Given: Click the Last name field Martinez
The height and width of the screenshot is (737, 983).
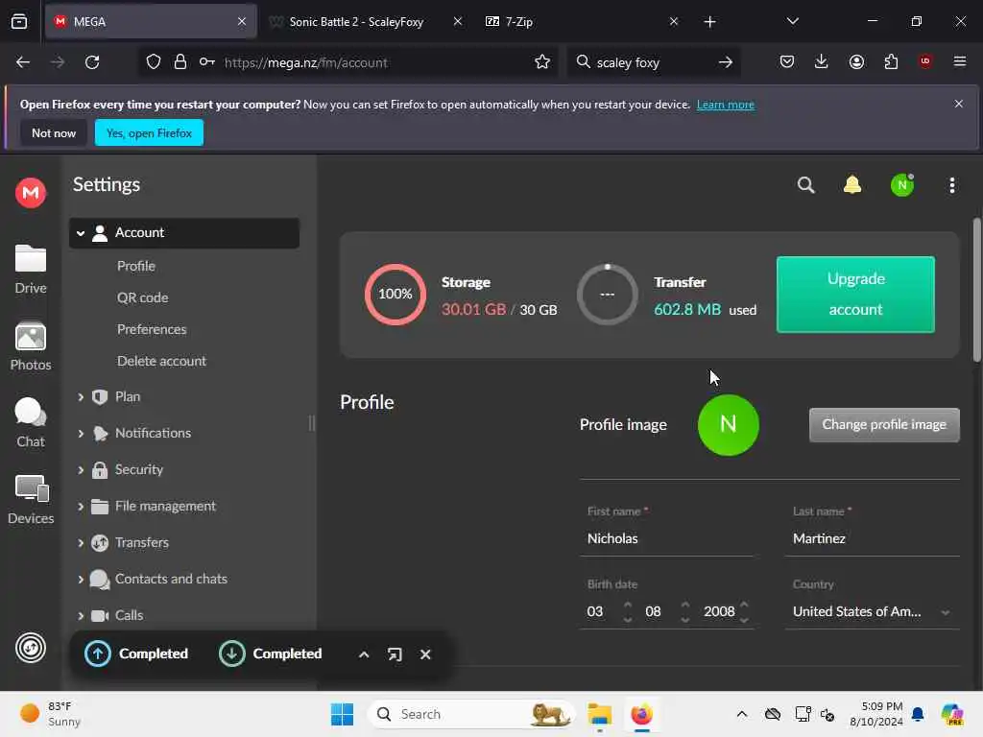Looking at the screenshot, I should coord(872,538).
